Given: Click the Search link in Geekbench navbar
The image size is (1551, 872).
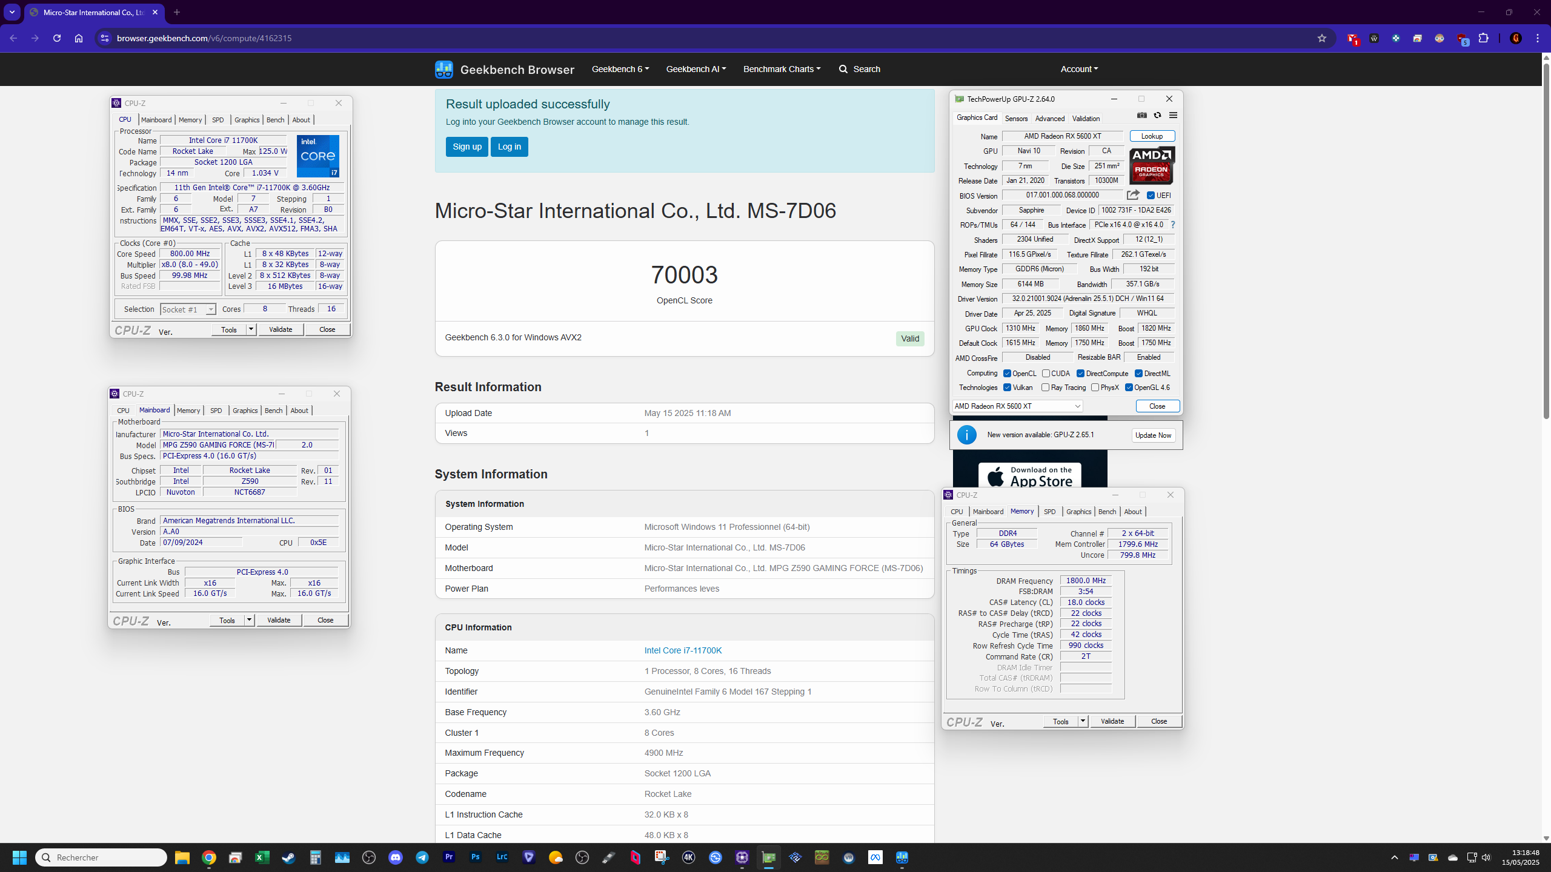Looking at the screenshot, I should click(x=859, y=69).
